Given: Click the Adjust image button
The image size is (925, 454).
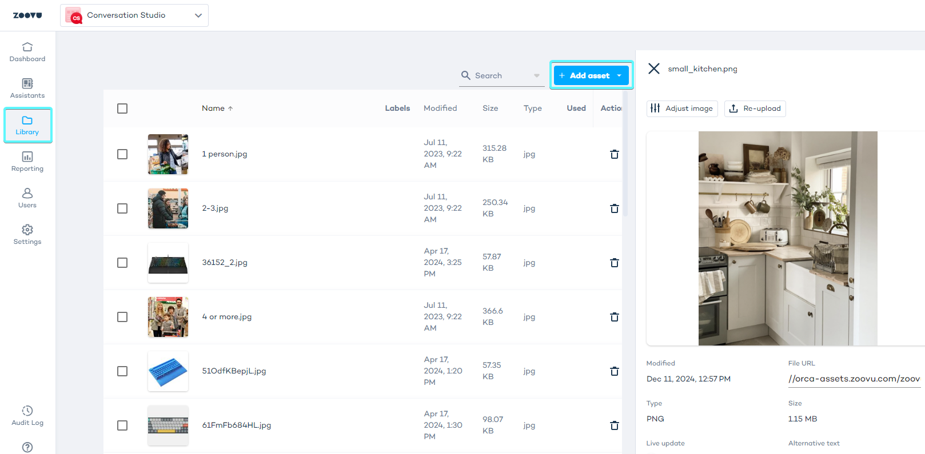Looking at the screenshot, I should [x=682, y=109].
